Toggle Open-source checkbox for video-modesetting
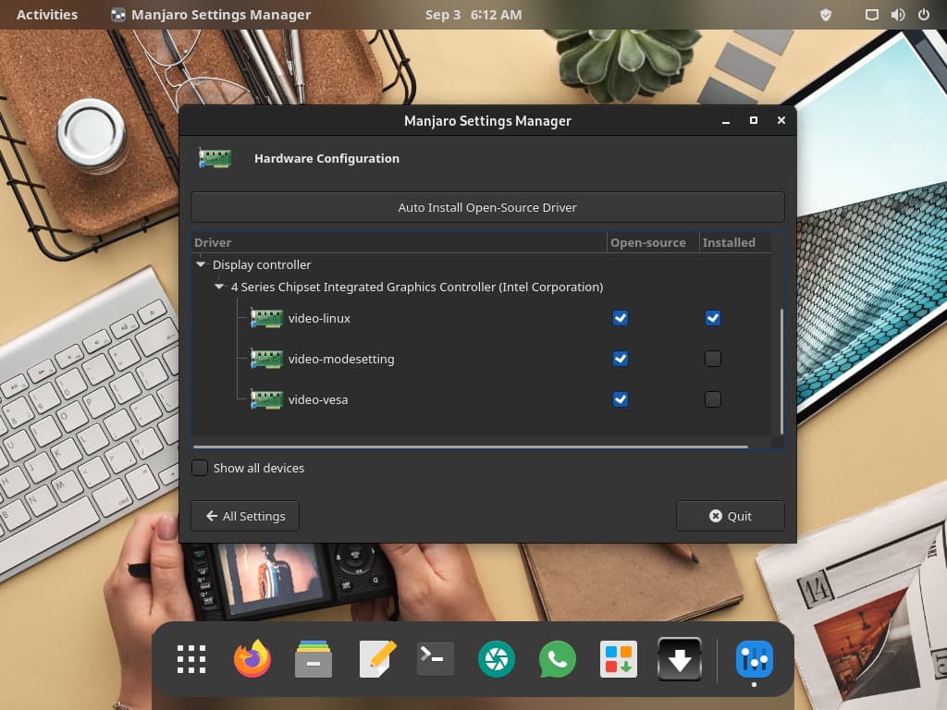 (x=621, y=359)
